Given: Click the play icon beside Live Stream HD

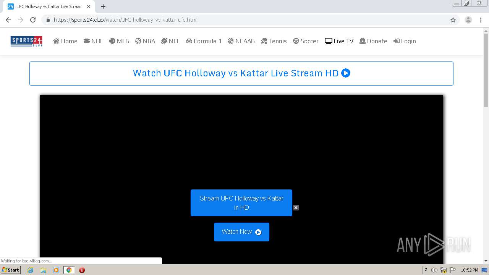Looking at the screenshot, I should tap(346, 73).
